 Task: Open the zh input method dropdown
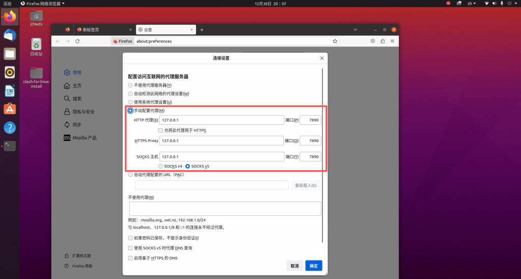click(473, 4)
